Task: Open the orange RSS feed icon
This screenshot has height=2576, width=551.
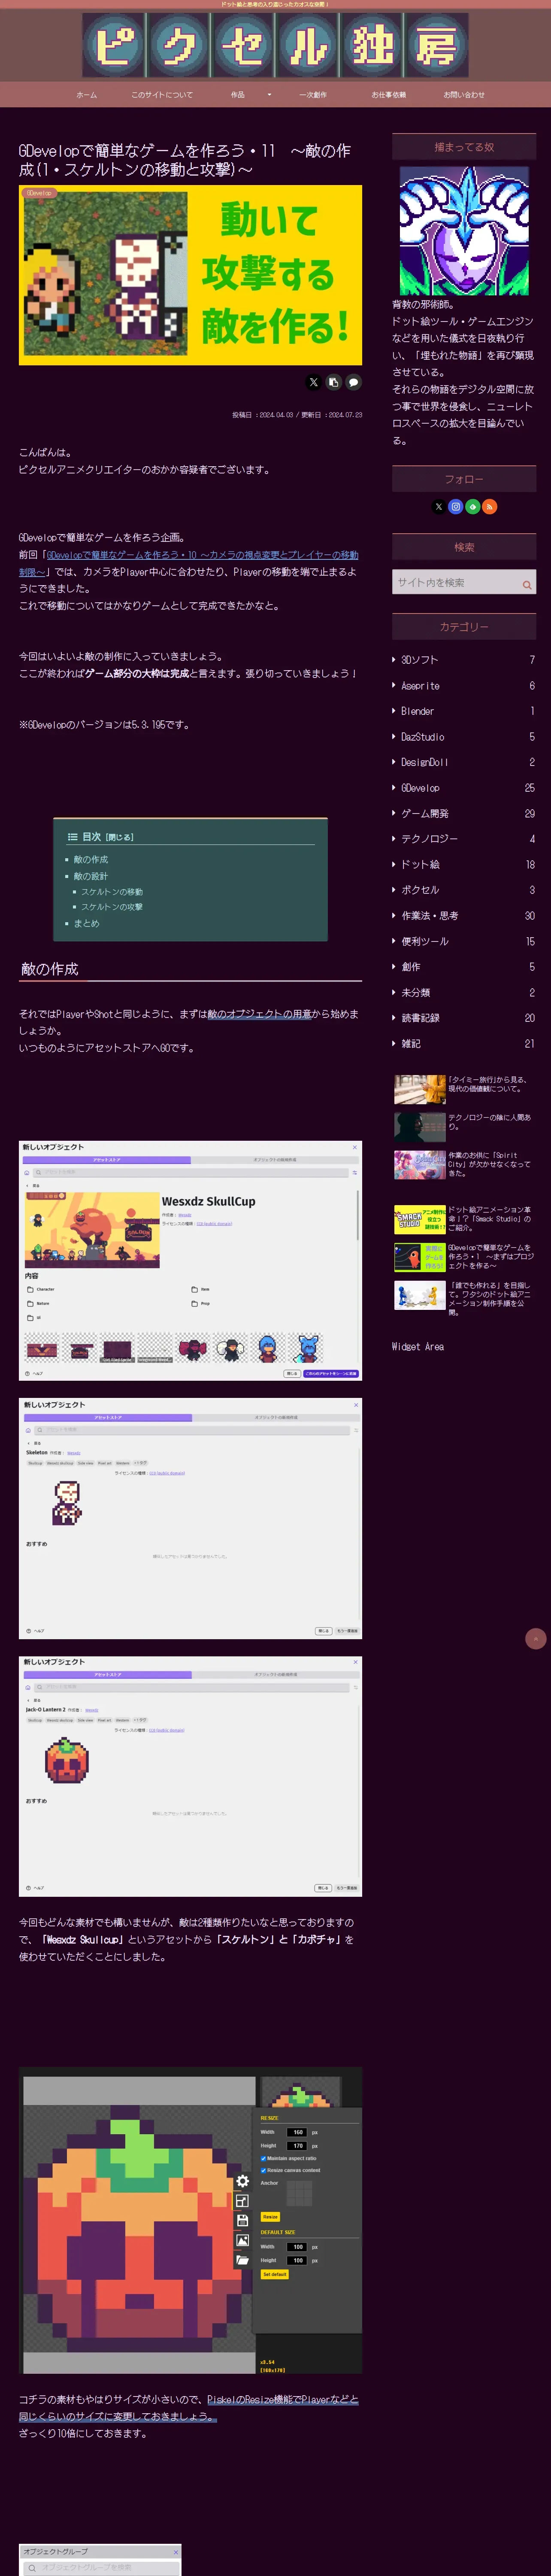Action: tap(489, 507)
